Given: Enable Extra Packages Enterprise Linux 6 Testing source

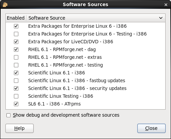Looking at the screenshot, I should coord(16,34).
